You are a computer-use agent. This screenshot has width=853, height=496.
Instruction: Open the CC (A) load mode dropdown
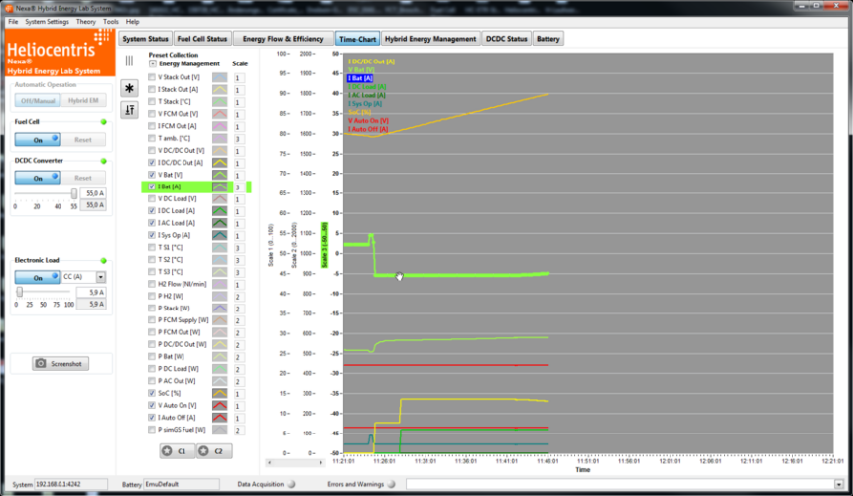click(100, 277)
